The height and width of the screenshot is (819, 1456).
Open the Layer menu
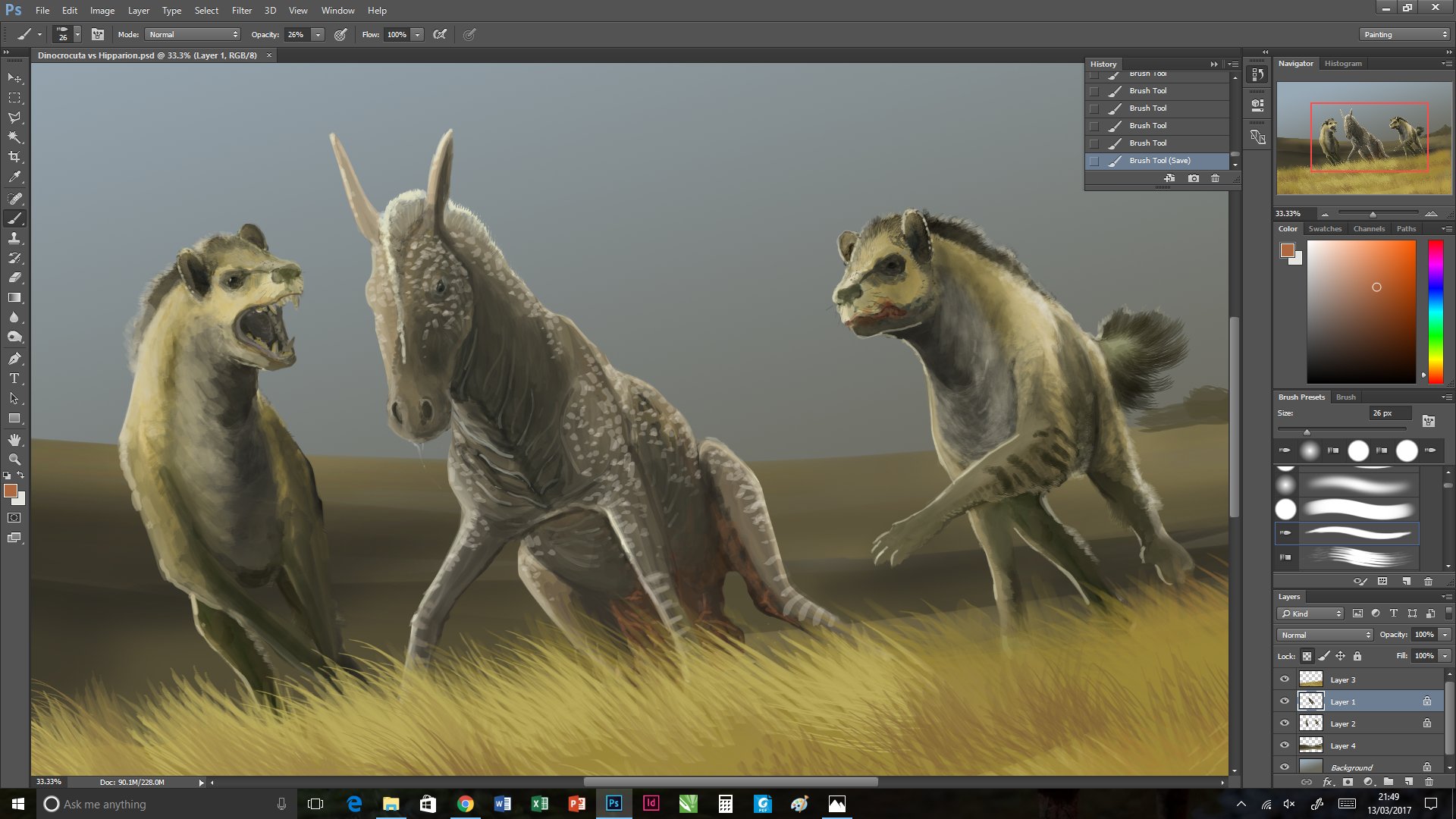tap(138, 11)
